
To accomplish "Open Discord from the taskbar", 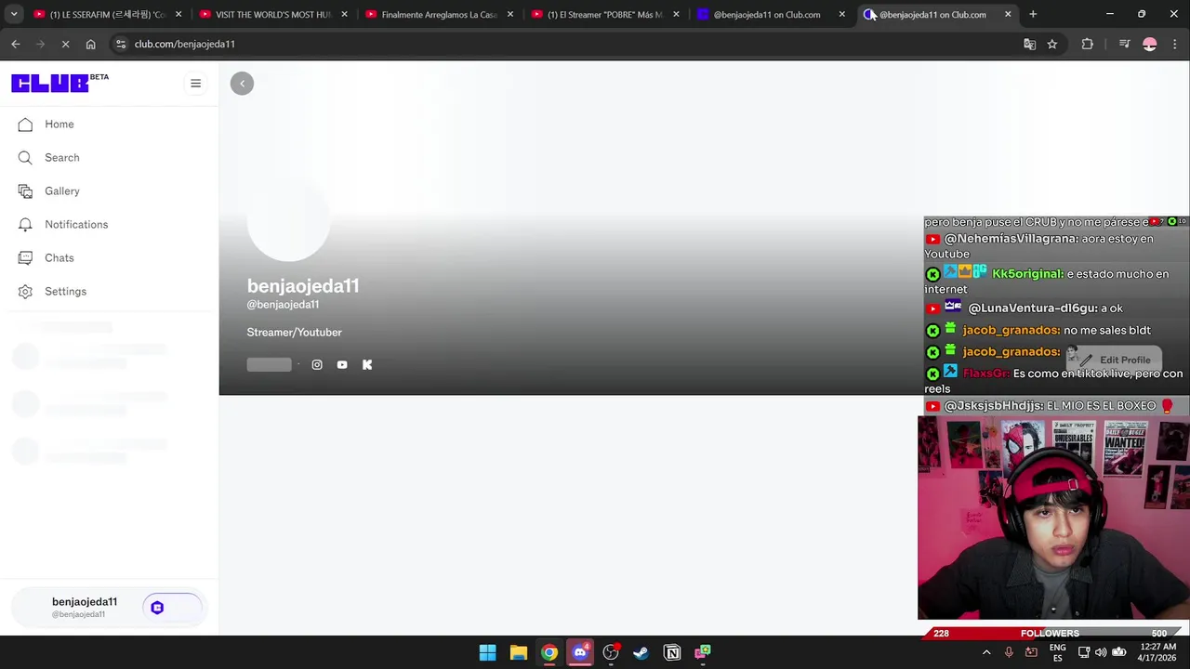I will pyautogui.click(x=580, y=652).
